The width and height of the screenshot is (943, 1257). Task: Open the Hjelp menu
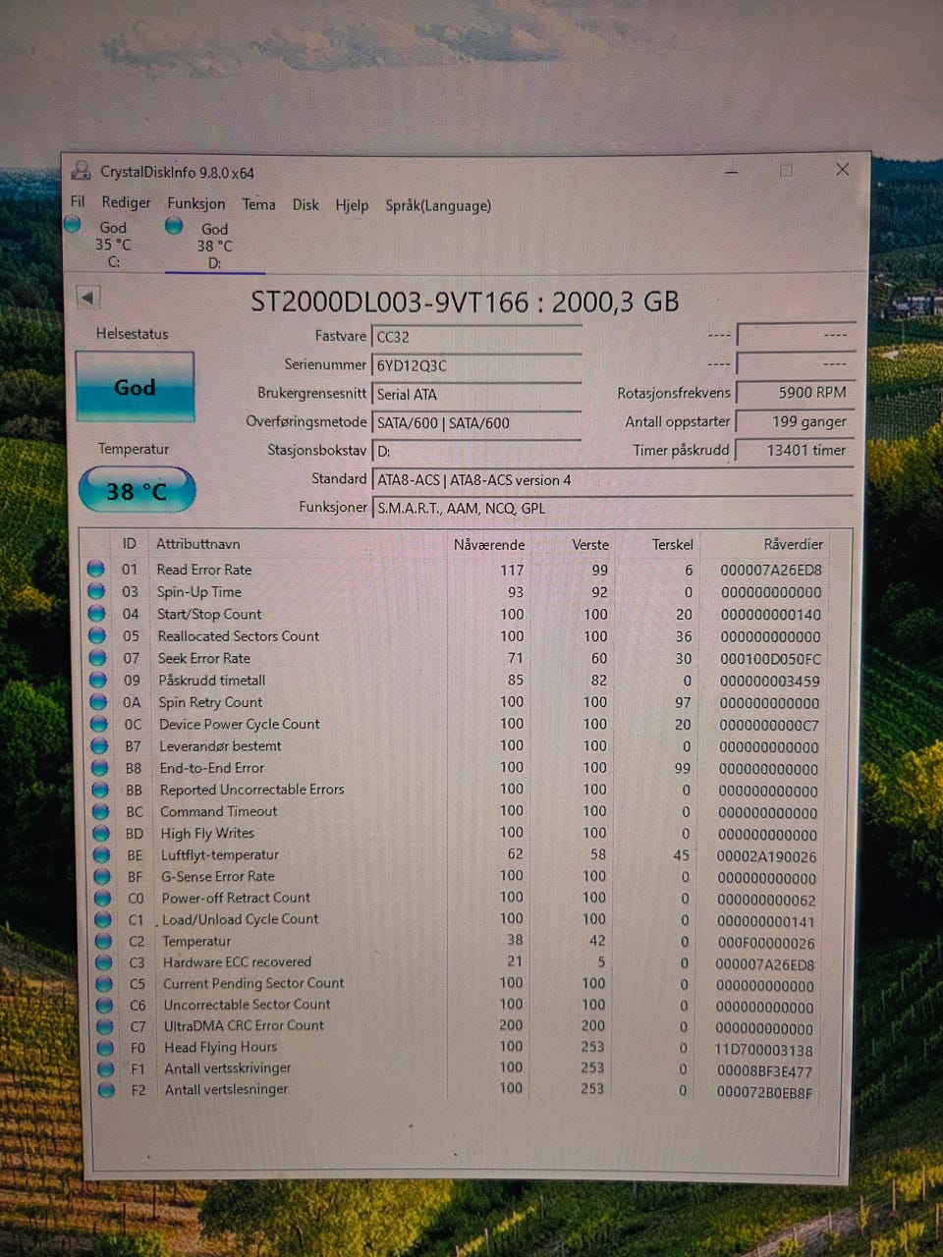click(x=352, y=205)
